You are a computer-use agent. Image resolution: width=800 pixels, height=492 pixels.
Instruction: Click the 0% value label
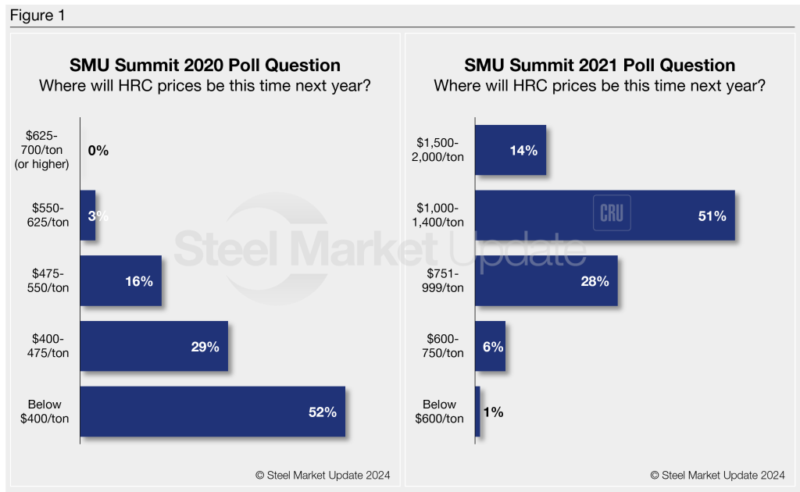pyautogui.click(x=98, y=150)
